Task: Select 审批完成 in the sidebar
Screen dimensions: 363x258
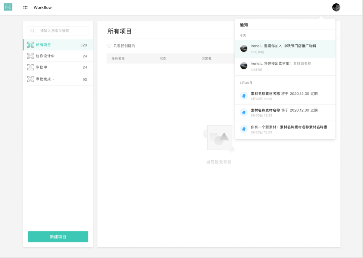Action: [58, 79]
